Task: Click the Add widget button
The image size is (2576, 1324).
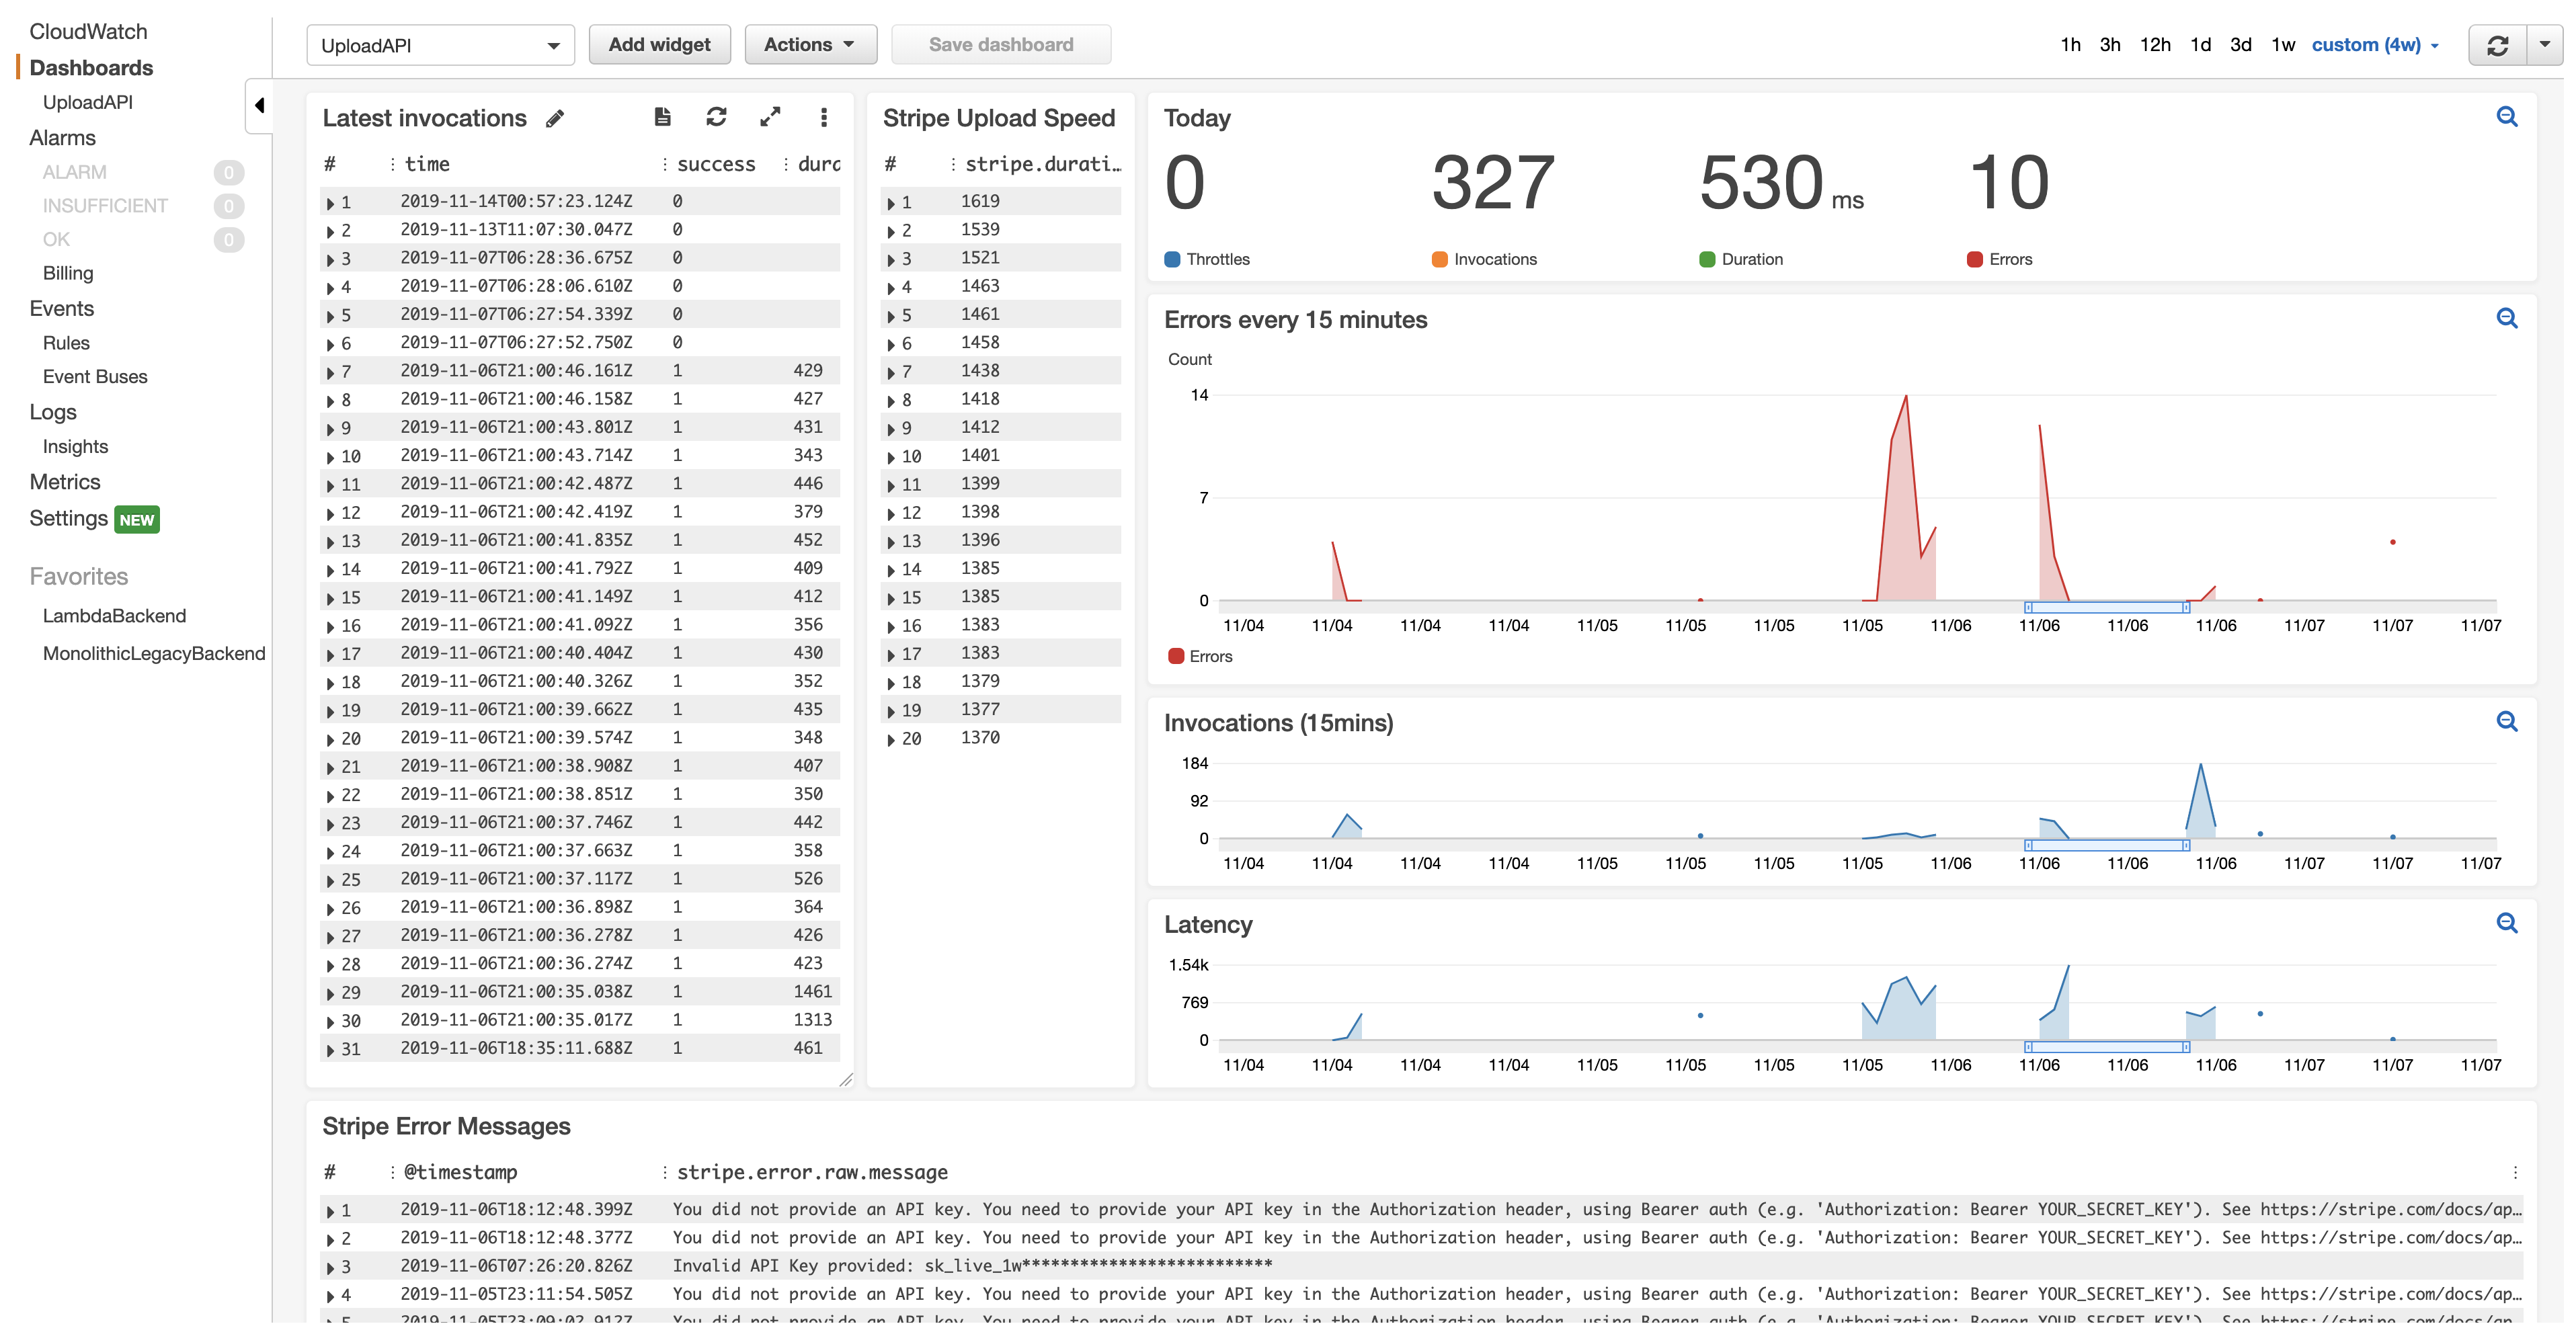Action: [659, 44]
